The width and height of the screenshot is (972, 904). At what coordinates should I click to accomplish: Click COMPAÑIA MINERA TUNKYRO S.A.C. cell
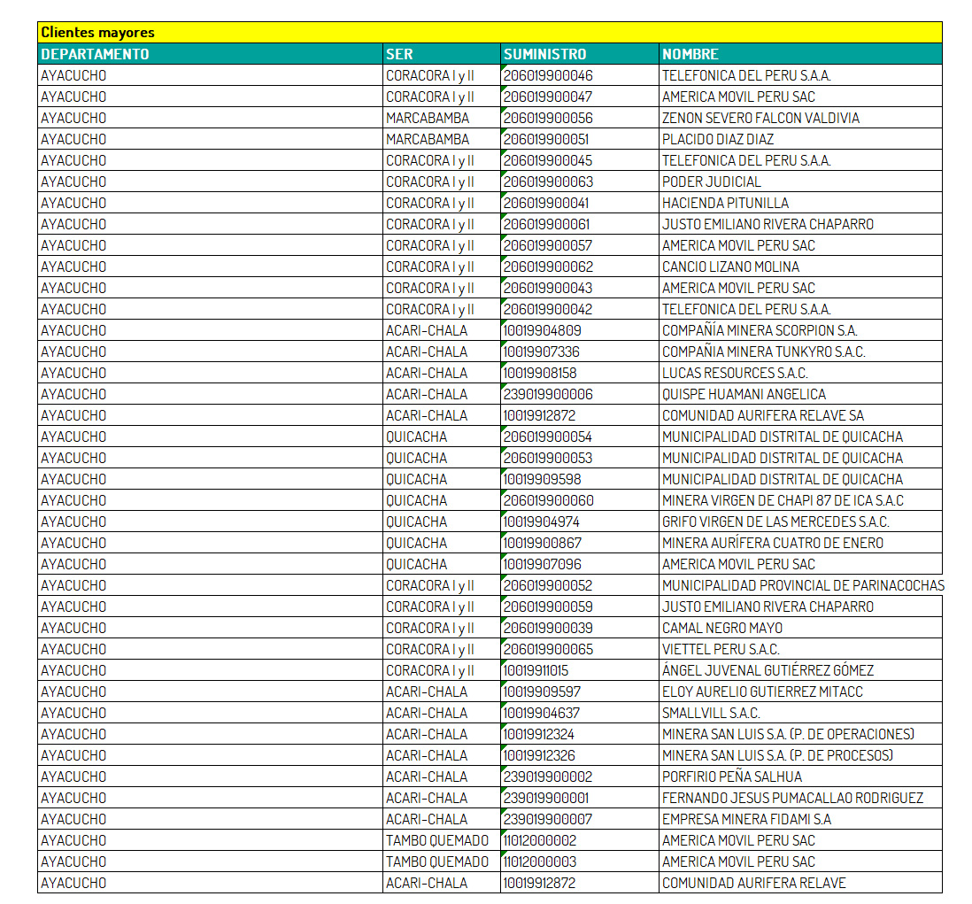(x=800, y=352)
